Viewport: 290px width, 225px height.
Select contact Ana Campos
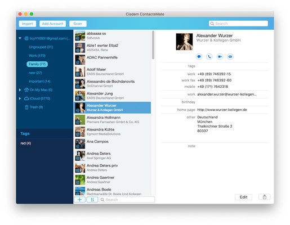[112, 143]
